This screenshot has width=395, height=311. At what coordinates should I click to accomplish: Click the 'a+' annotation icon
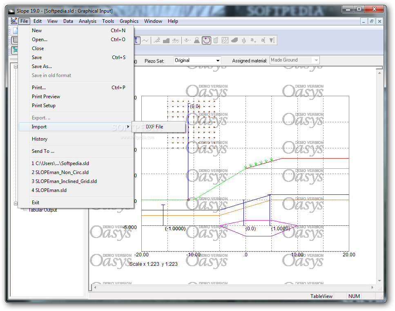(x=253, y=40)
